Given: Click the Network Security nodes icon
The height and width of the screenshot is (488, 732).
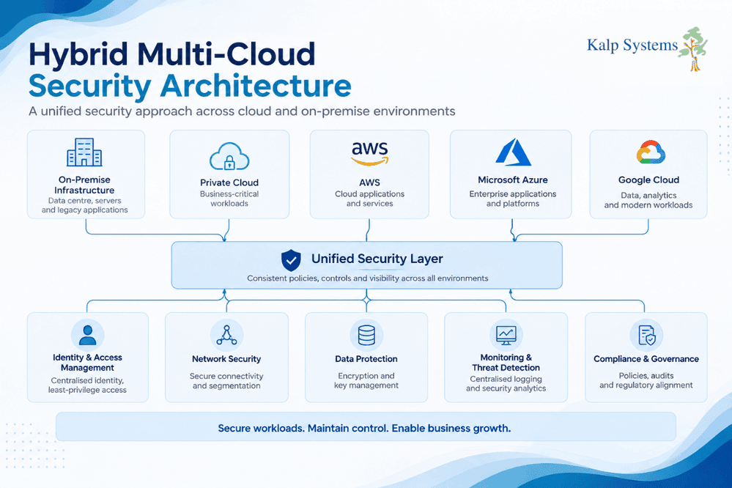Looking at the screenshot, I should [x=226, y=335].
